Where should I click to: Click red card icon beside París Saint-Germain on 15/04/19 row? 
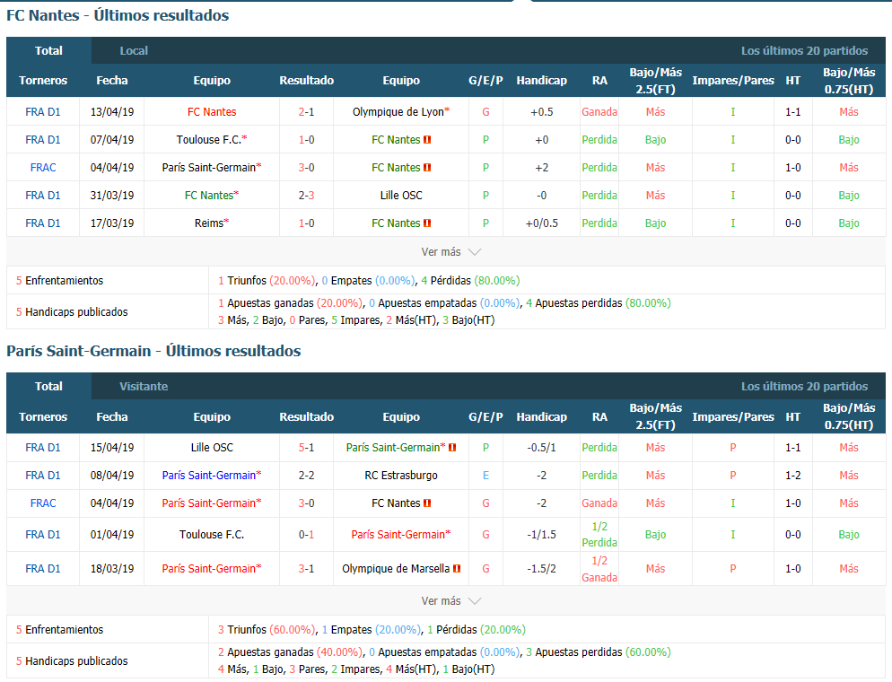tap(452, 448)
